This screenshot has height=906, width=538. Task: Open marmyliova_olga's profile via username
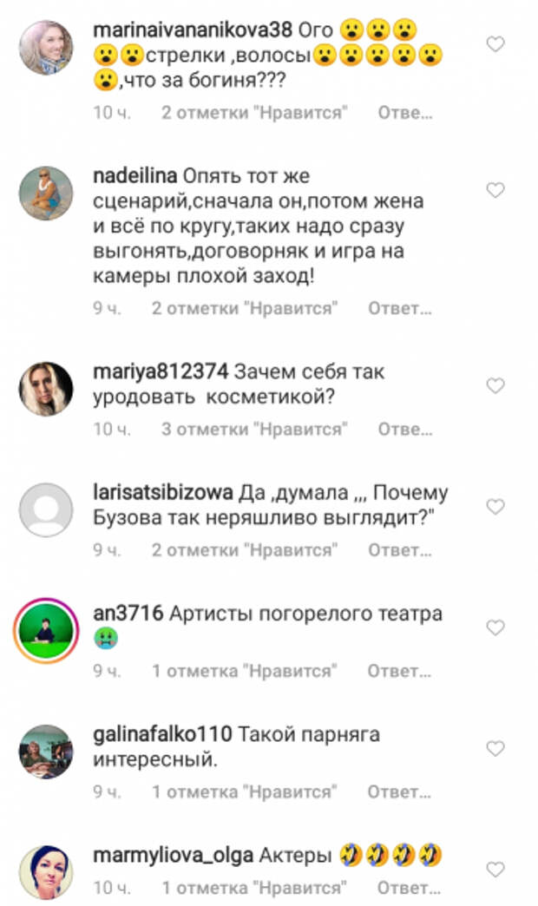[x=173, y=855]
